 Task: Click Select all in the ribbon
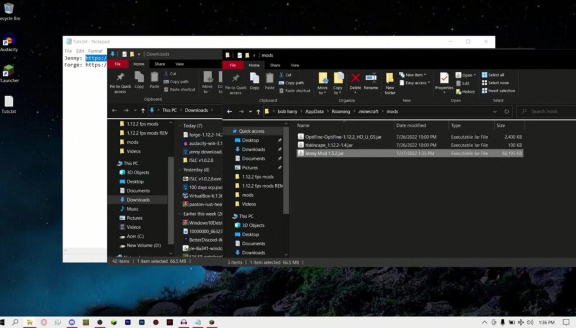[x=493, y=75]
